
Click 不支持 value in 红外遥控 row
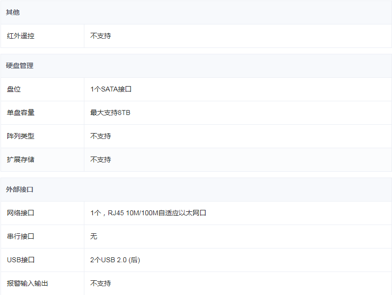coord(101,36)
